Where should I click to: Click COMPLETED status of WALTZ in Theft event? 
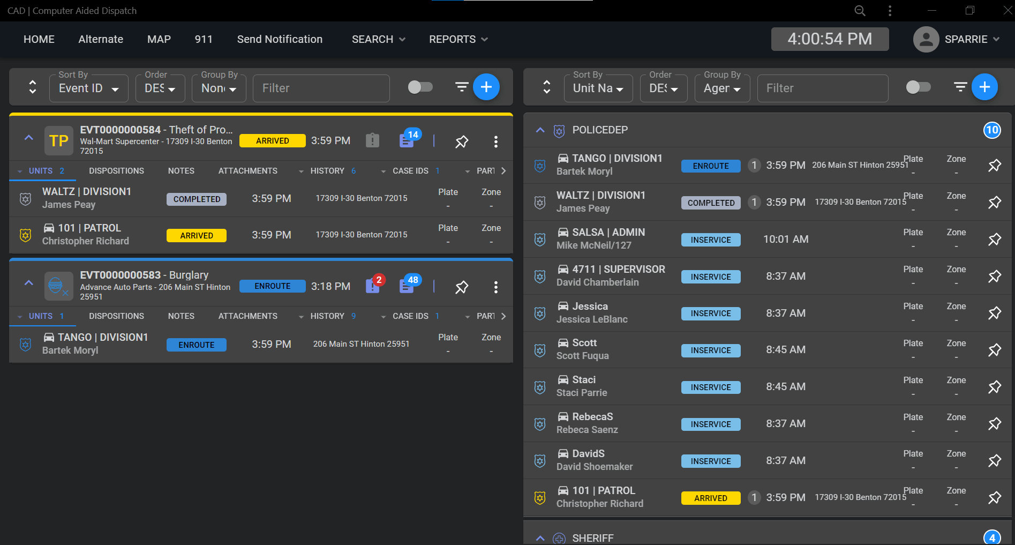coord(197,199)
